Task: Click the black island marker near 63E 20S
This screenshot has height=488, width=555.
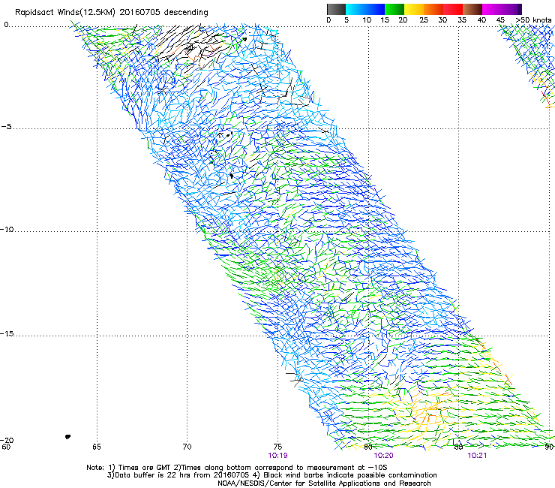Action: point(67,437)
